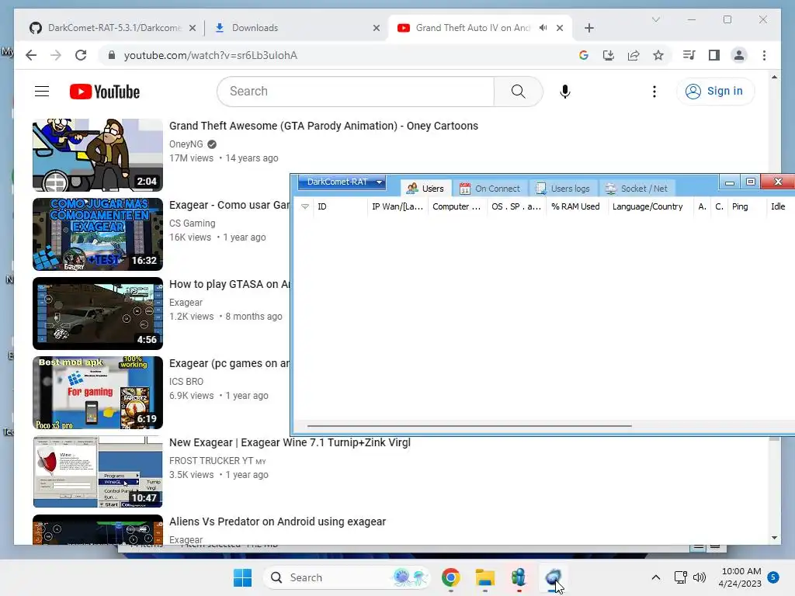Viewport: 795px width, 596px height.
Task: Open Exagear Como usar video thumbnail
Action: [98, 234]
